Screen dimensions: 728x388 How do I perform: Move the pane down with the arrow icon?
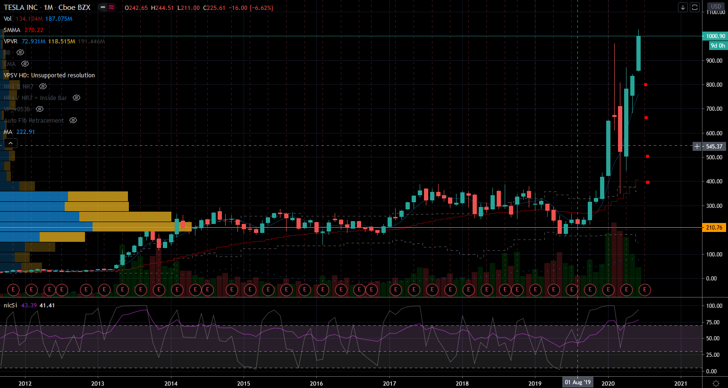(683, 7)
